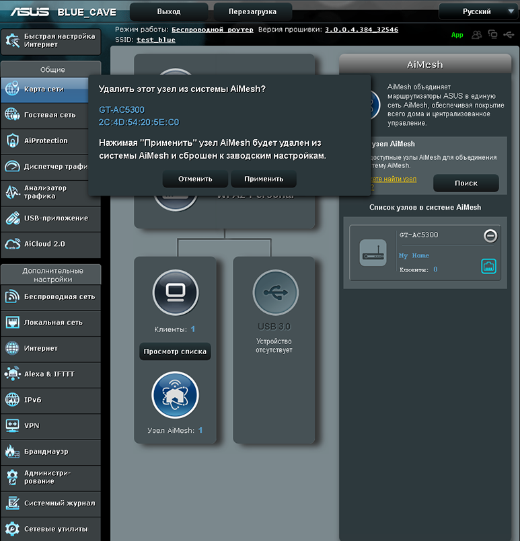520x541 pixels.
Task: Click the Администрирование gear icon
Action: (x=12, y=477)
